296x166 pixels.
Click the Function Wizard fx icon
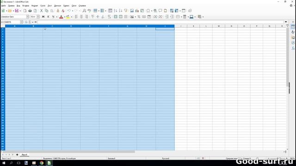26,22
